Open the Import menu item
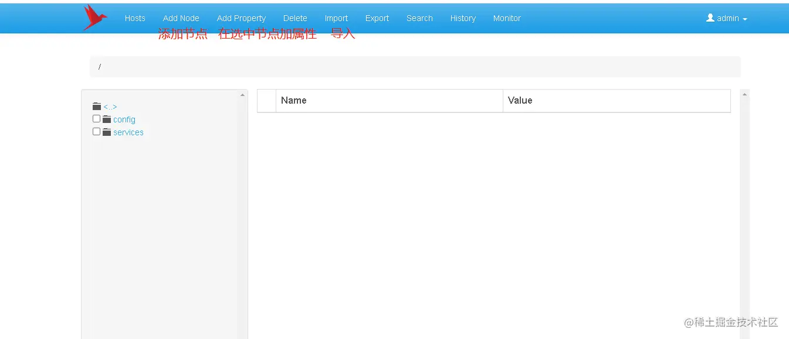Screen dimensions: 789x339 click(337, 18)
